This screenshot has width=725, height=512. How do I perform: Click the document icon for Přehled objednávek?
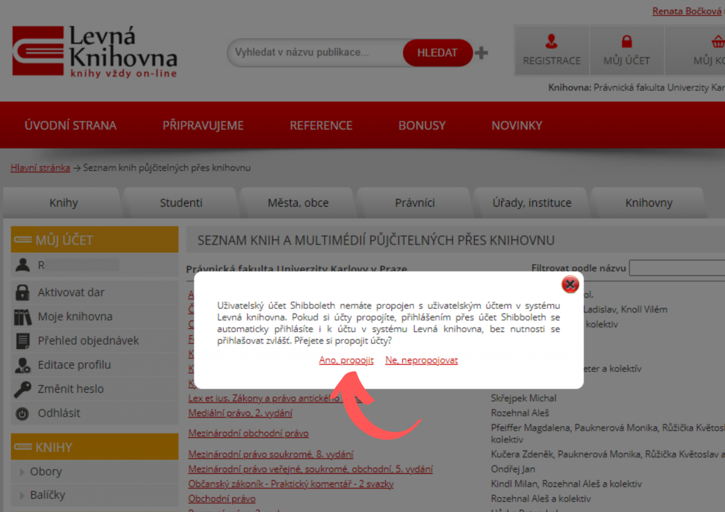pyautogui.click(x=23, y=341)
